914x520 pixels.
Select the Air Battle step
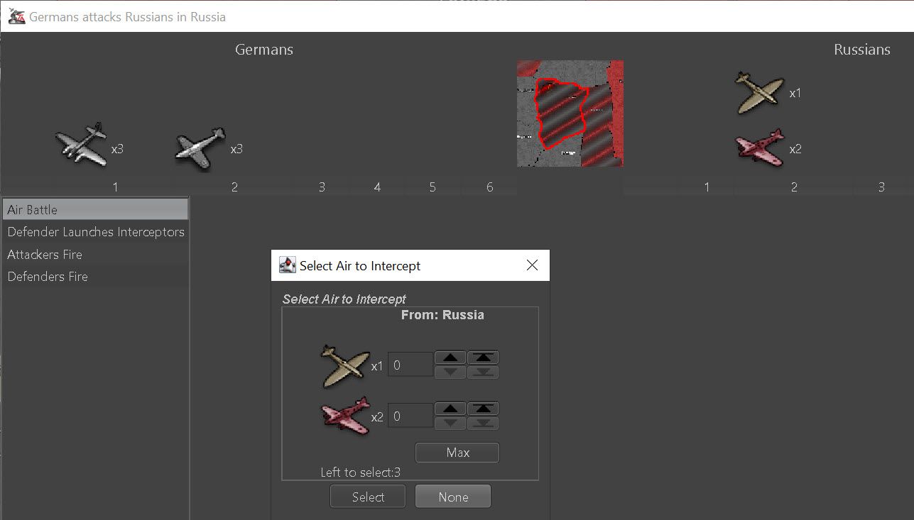(95, 210)
